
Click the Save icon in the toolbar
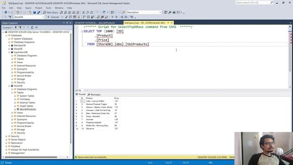(x=35, y=12)
